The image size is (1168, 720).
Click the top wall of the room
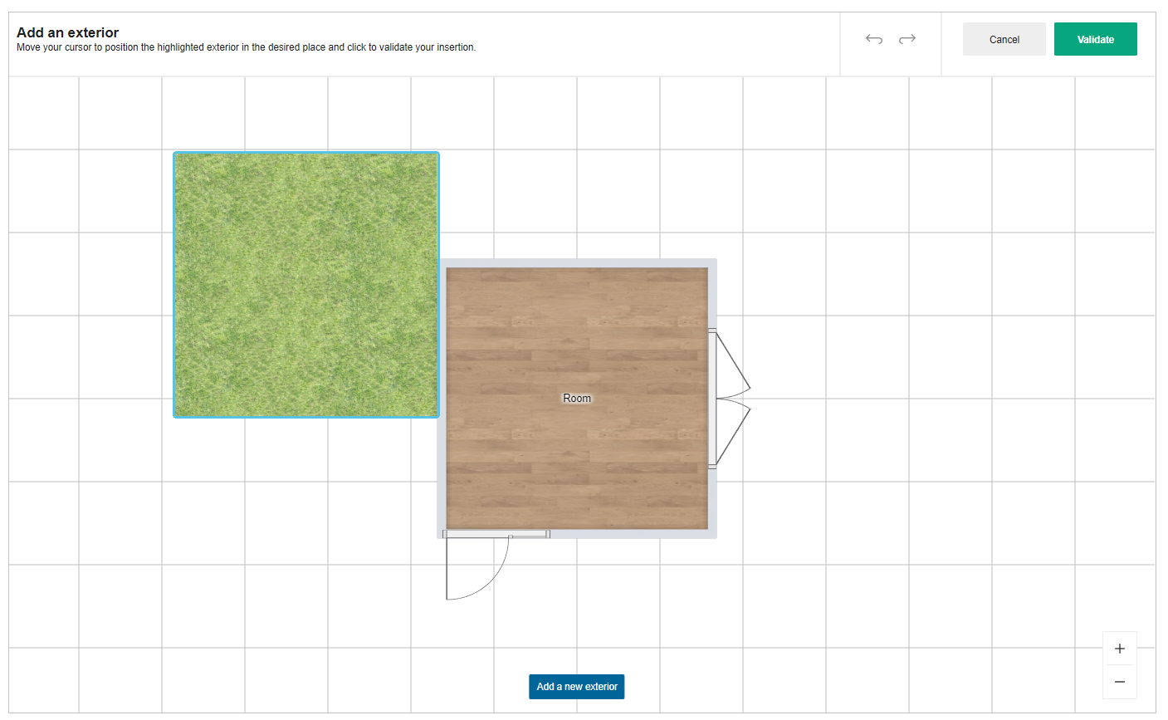tap(577, 262)
